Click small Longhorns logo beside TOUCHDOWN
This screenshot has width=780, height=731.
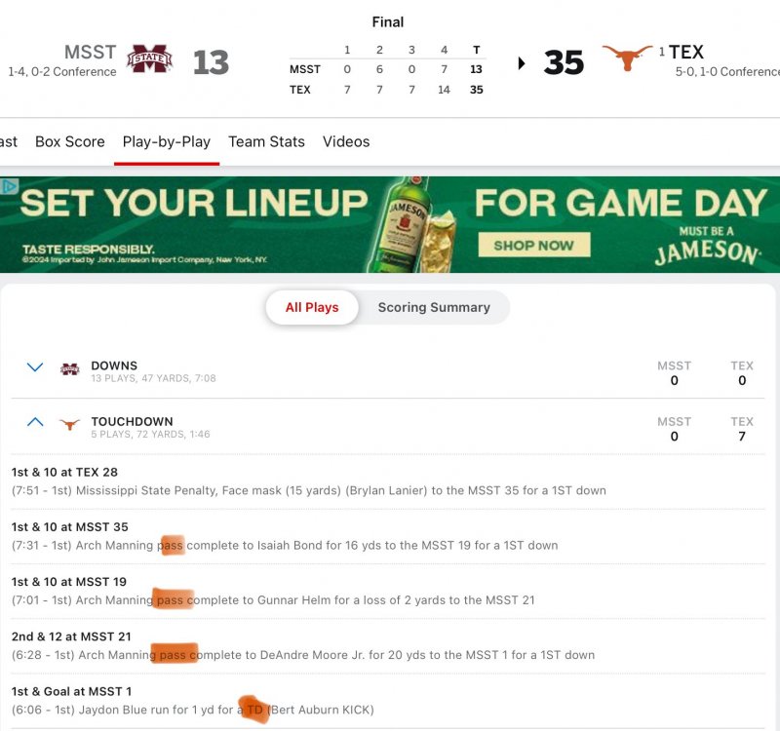click(x=69, y=425)
